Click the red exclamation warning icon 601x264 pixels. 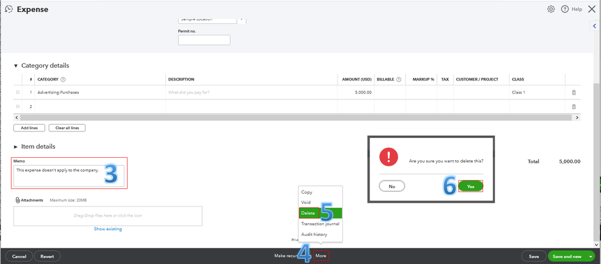click(x=388, y=157)
